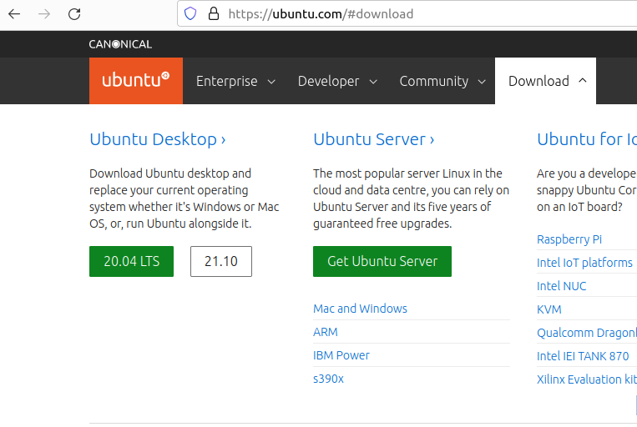Open the Intel IoT platforms link
Screen dimensions: 637x427
pos(584,263)
